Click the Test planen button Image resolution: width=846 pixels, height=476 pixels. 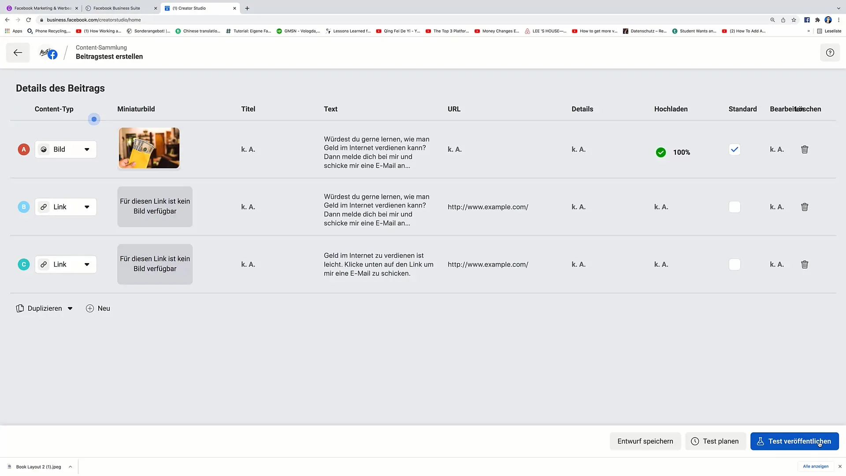point(715,441)
